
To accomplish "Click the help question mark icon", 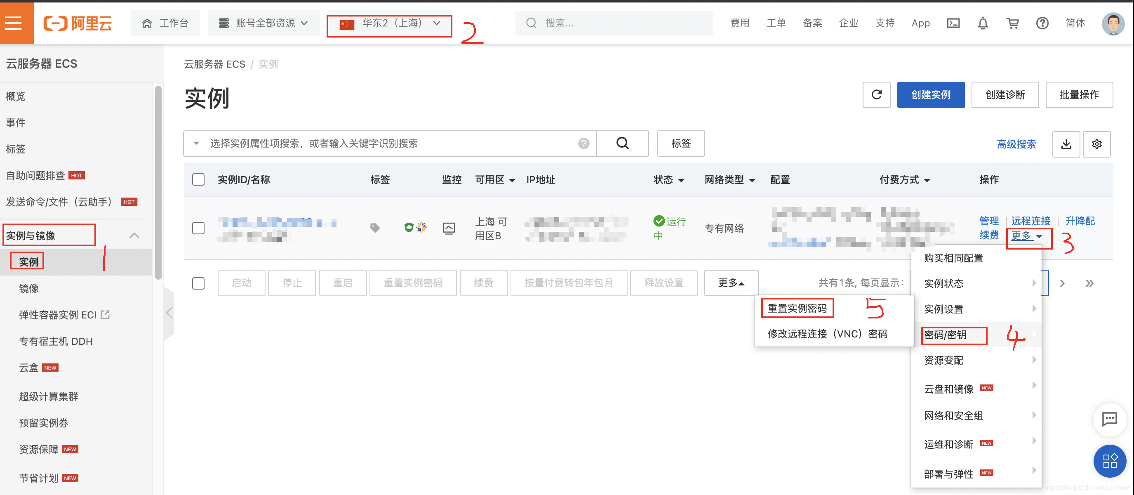I will (1042, 23).
